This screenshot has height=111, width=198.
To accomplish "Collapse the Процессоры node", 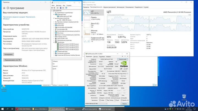I will [54, 42].
